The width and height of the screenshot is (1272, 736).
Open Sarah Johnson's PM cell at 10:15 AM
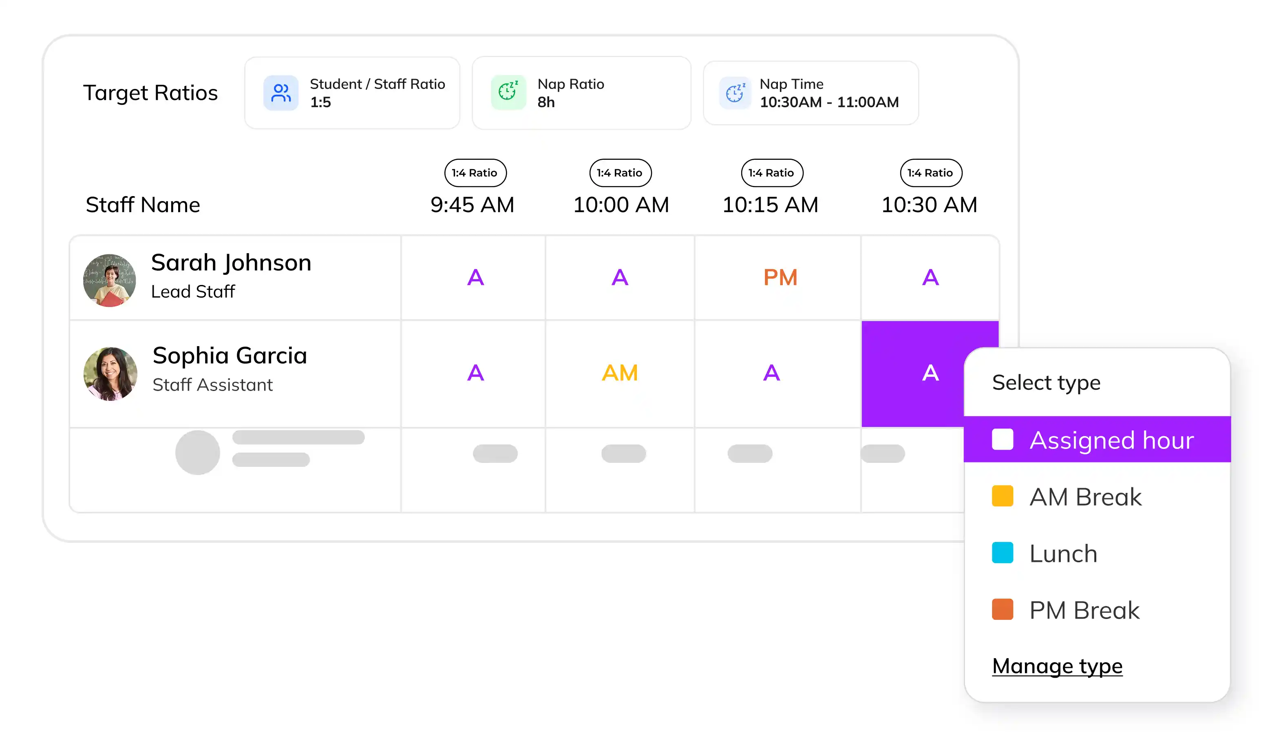point(777,278)
